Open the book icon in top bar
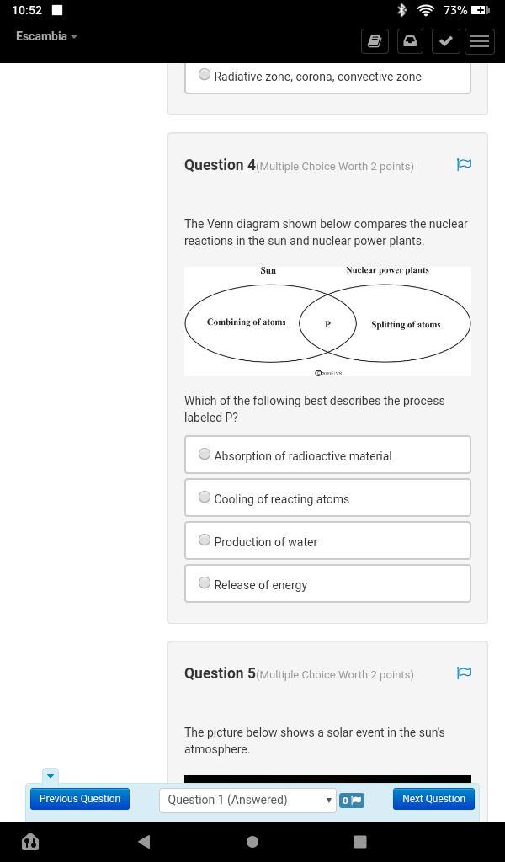The image size is (505, 862). tap(375, 41)
